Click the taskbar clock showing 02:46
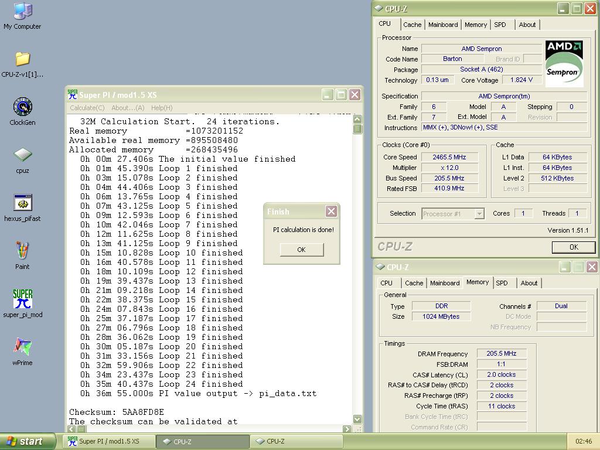The image size is (600, 450). click(583, 442)
